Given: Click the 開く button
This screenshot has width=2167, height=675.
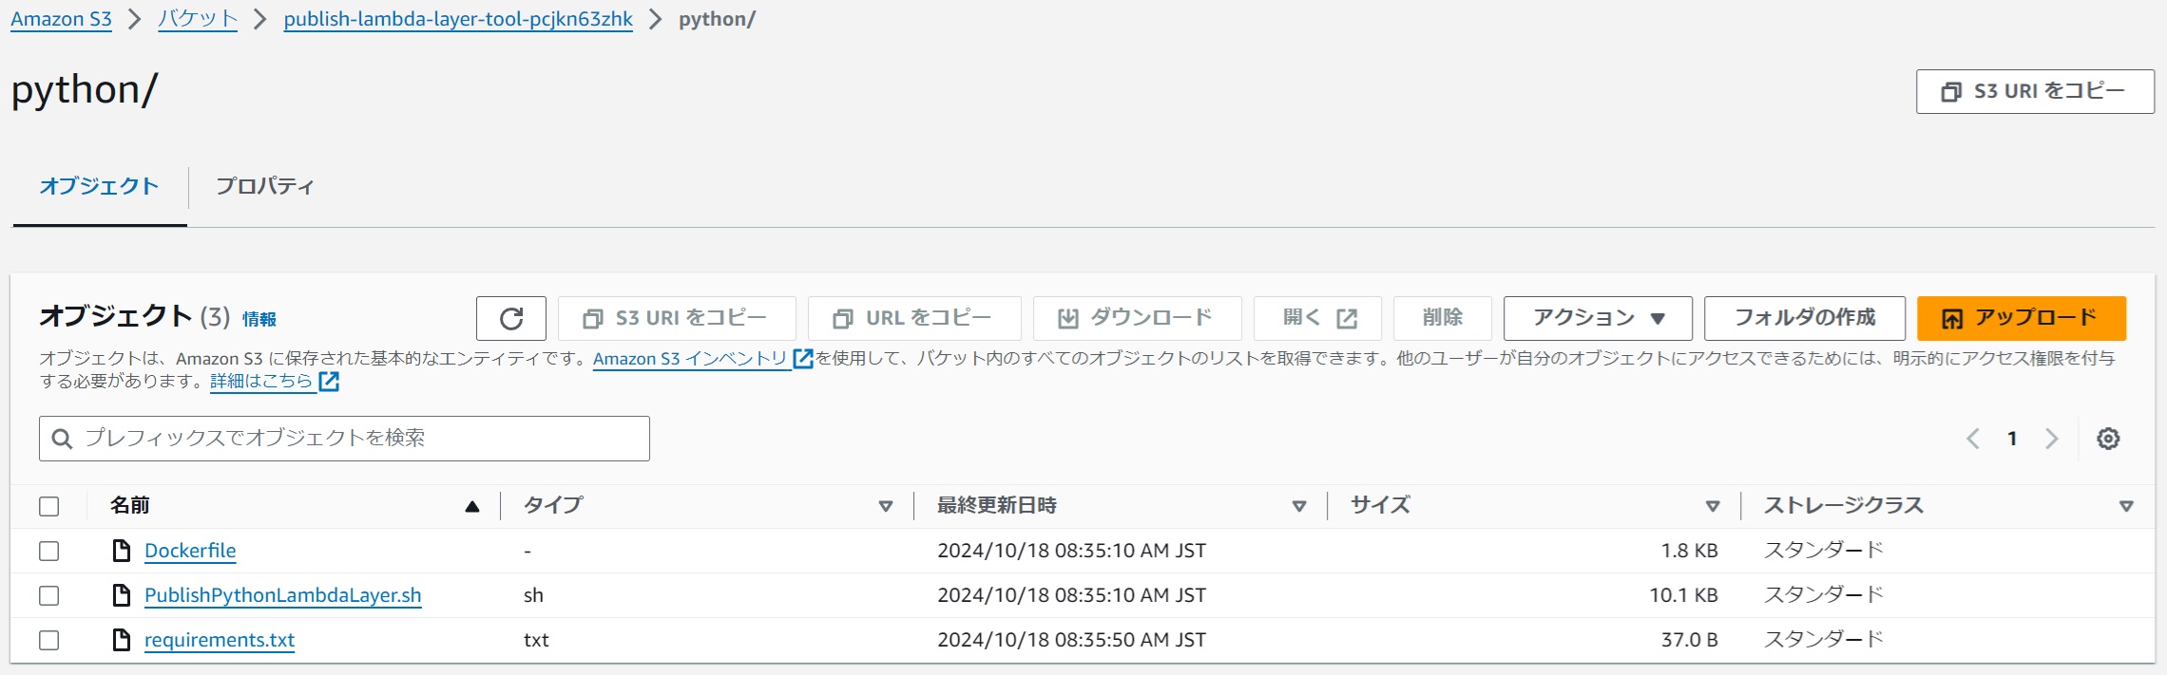Looking at the screenshot, I should coord(1317,318).
